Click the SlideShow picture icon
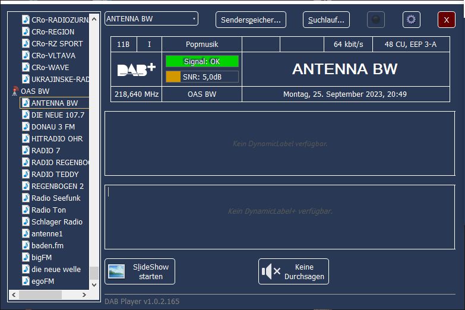Viewport: 465px width, 310px height. point(116,271)
